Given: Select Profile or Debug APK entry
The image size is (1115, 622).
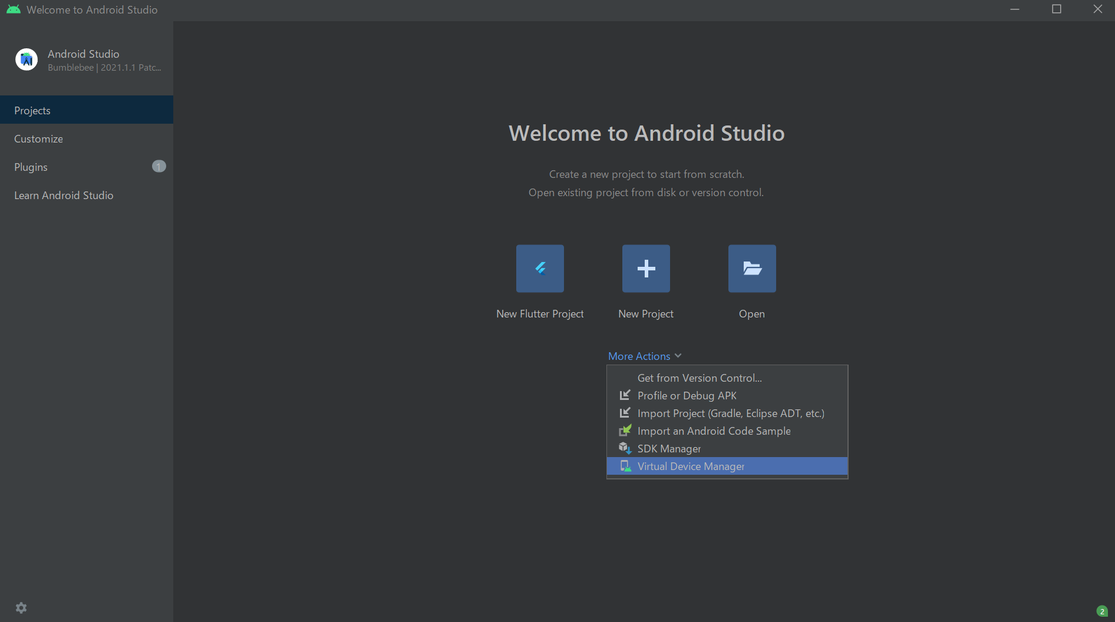Looking at the screenshot, I should click(x=727, y=395).
